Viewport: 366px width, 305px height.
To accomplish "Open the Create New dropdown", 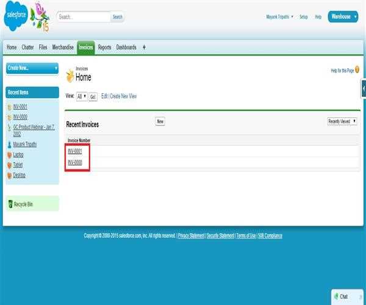I will pyautogui.click(x=32, y=68).
